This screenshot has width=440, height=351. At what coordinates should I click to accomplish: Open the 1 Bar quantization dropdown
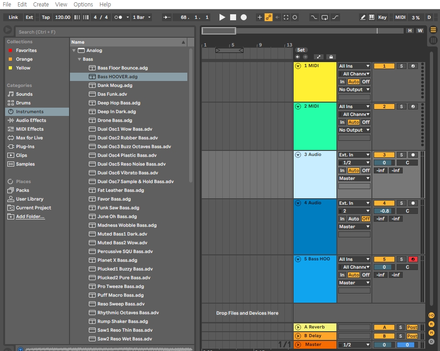pos(142,17)
